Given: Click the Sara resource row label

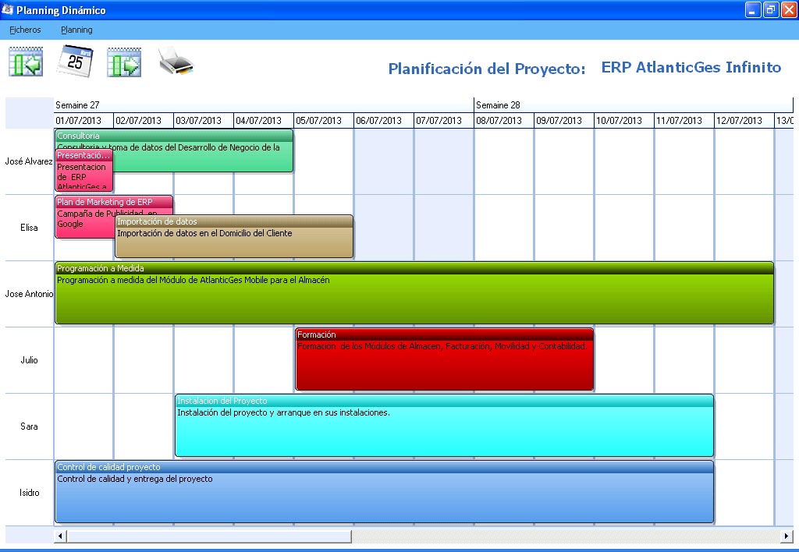Looking at the screenshot, I should [x=29, y=426].
